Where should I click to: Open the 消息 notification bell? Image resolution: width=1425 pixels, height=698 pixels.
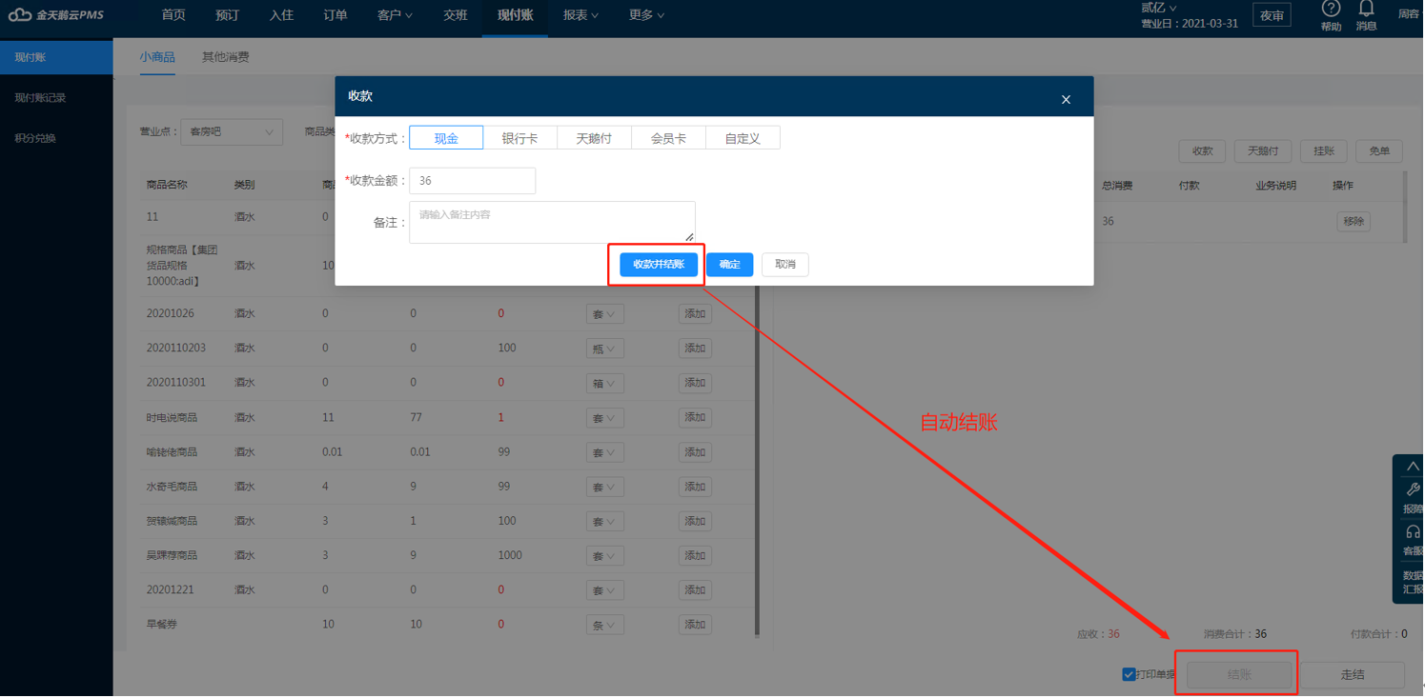(1367, 10)
